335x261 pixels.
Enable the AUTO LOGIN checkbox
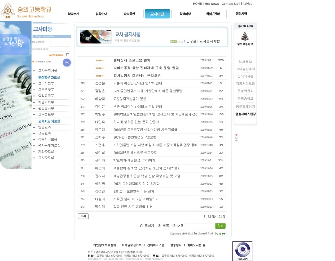[x=68, y=55]
